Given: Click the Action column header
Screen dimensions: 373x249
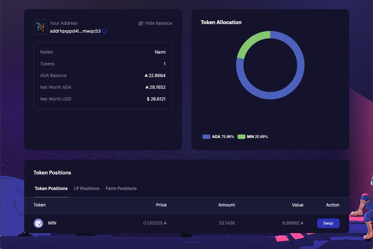Looking at the screenshot, I should [333, 205].
